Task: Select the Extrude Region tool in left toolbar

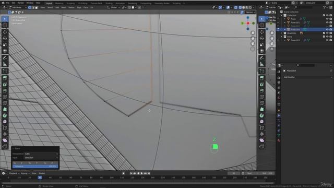Action: [5, 78]
